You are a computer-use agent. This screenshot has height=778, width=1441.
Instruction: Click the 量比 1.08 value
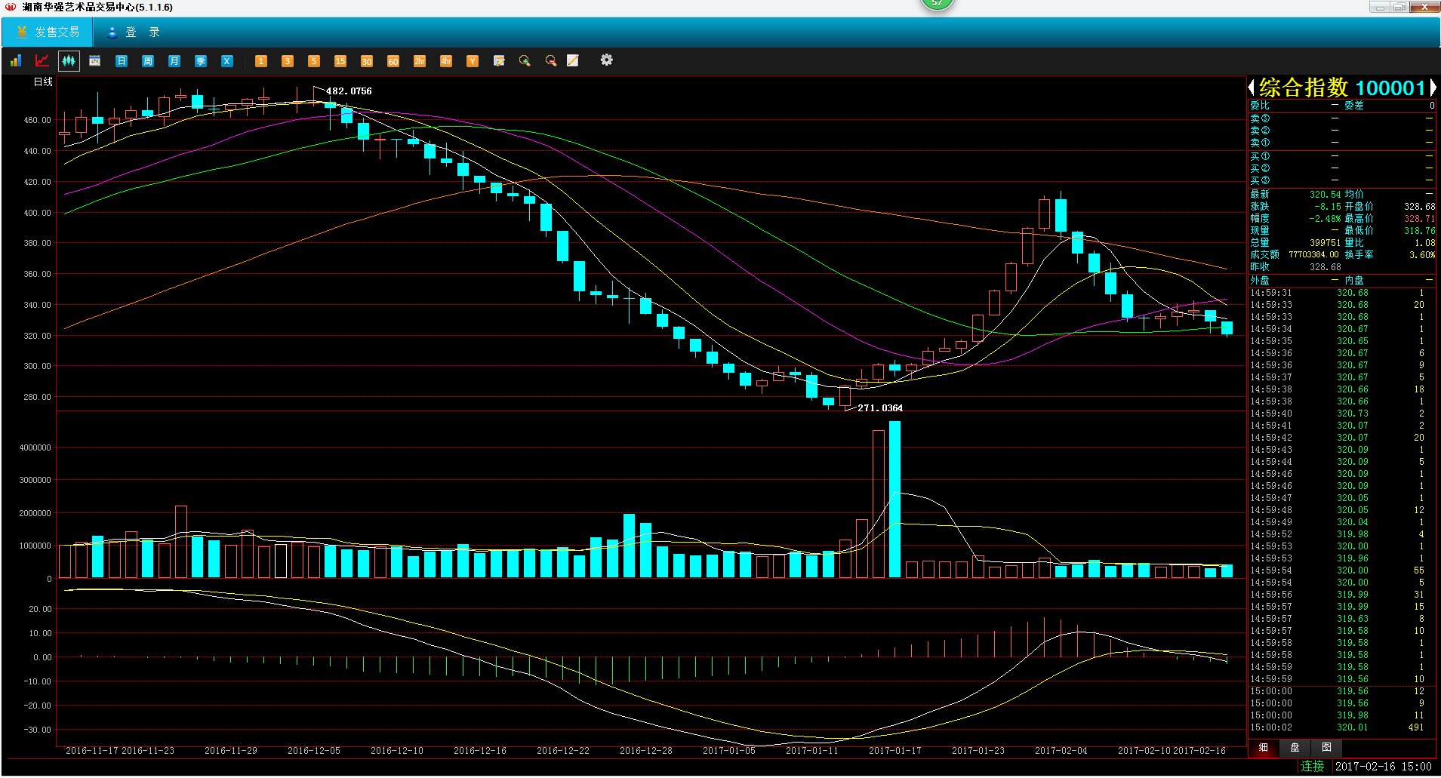pos(1424,243)
